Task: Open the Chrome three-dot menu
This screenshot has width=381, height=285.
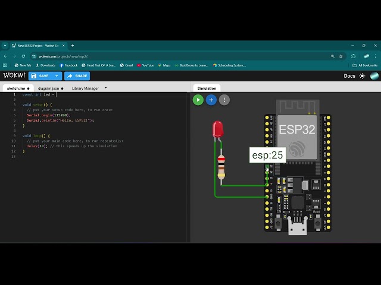Action: click(376, 56)
